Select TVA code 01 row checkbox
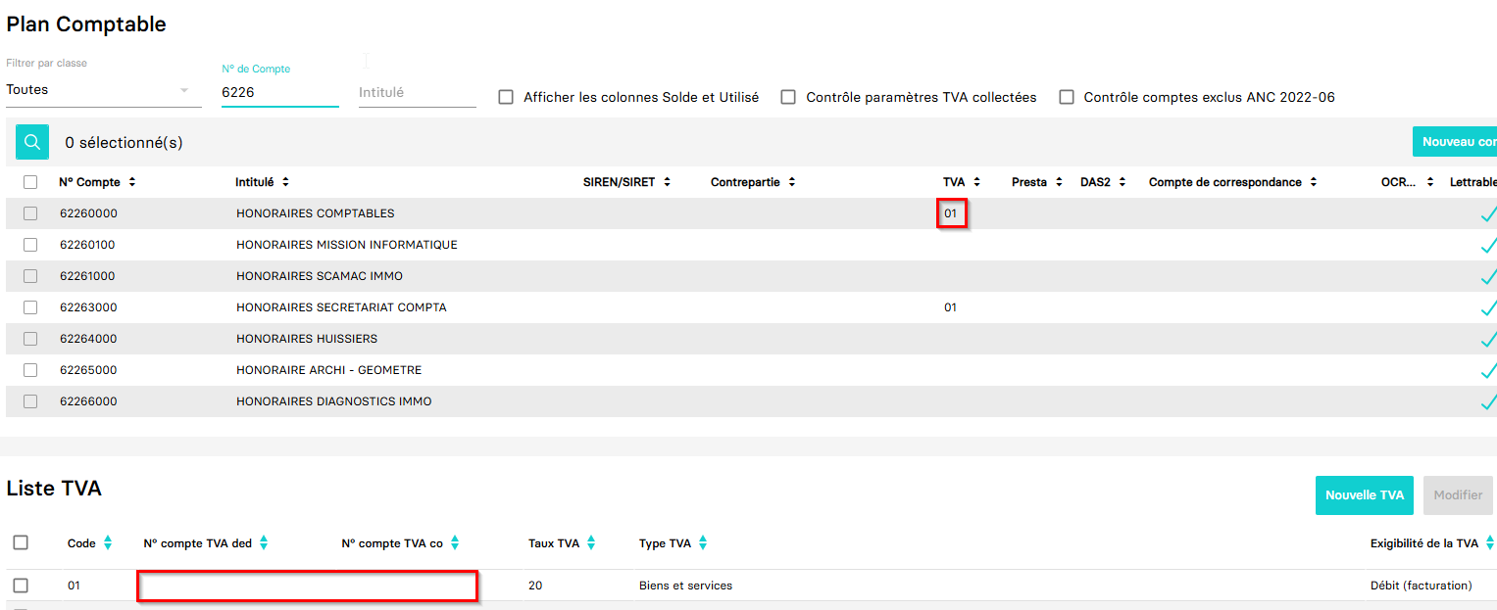 pos(21,586)
